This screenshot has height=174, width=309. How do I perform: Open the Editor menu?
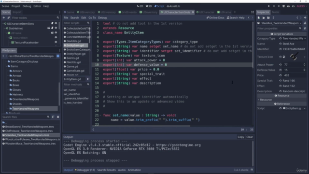click(37, 6)
